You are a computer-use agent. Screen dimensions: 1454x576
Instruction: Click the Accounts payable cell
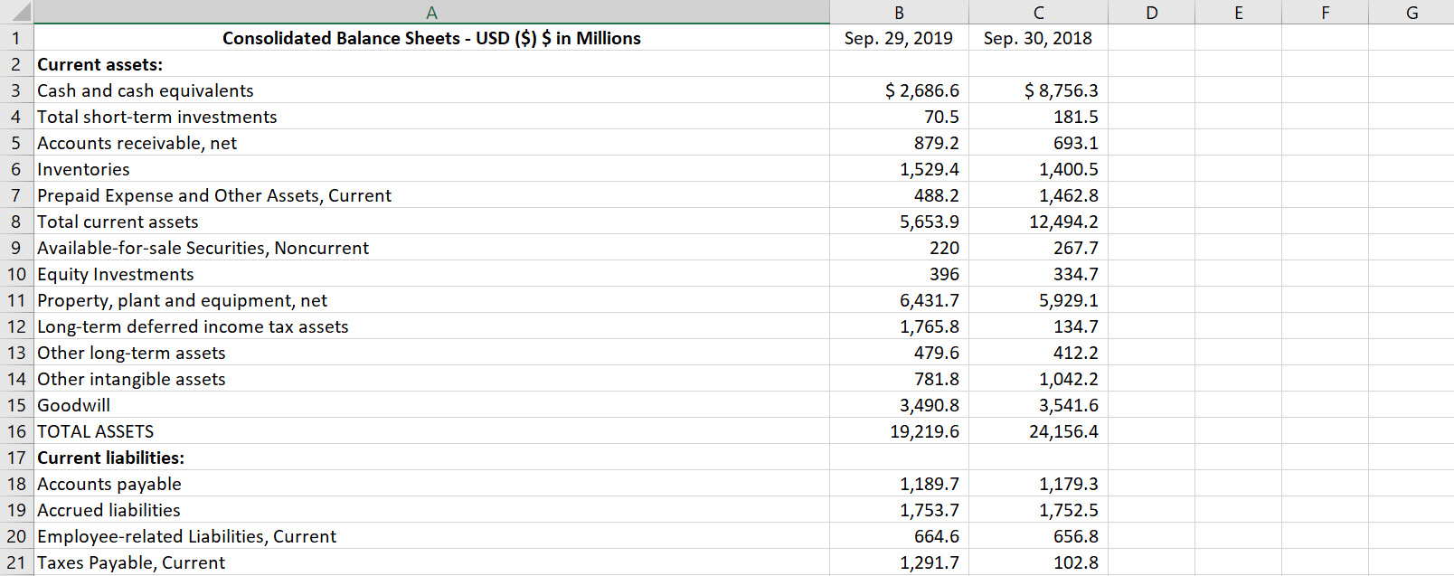click(432, 484)
